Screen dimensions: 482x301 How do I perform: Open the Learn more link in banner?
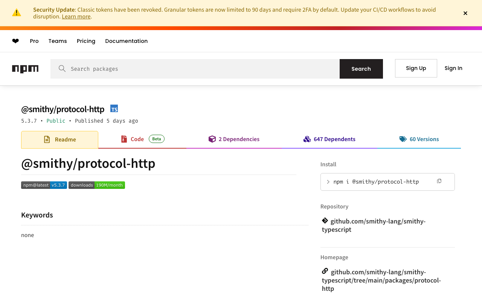76,17
